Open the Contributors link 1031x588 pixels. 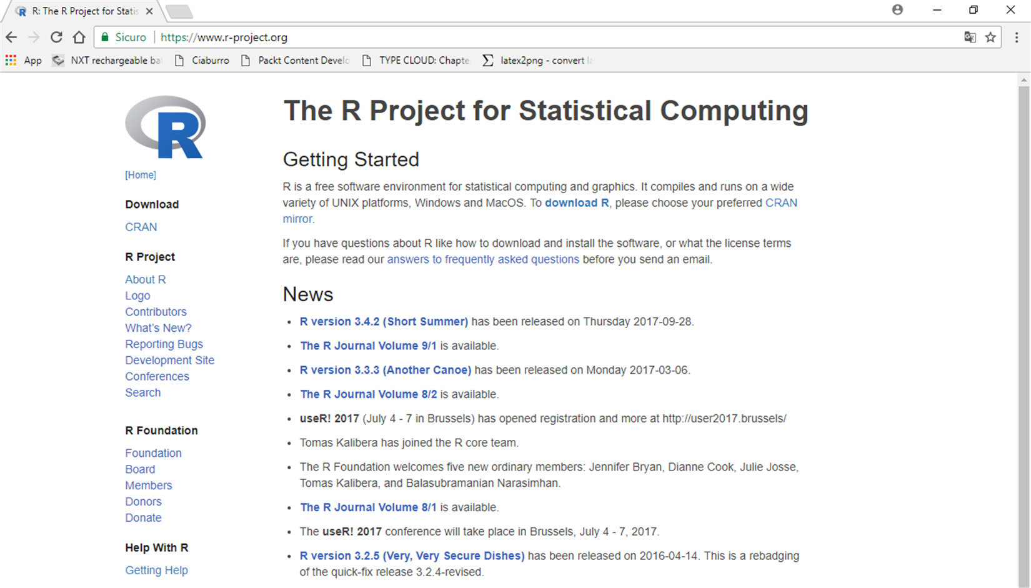[x=156, y=312]
